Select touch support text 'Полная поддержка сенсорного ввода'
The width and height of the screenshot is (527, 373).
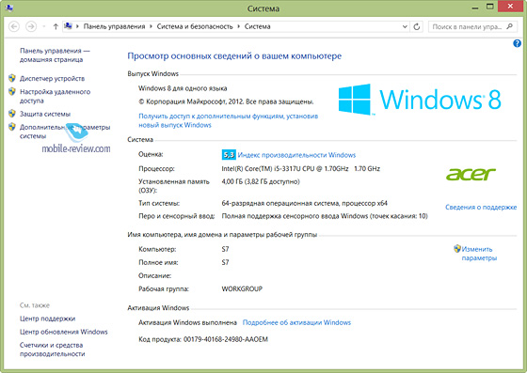pos(280,216)
